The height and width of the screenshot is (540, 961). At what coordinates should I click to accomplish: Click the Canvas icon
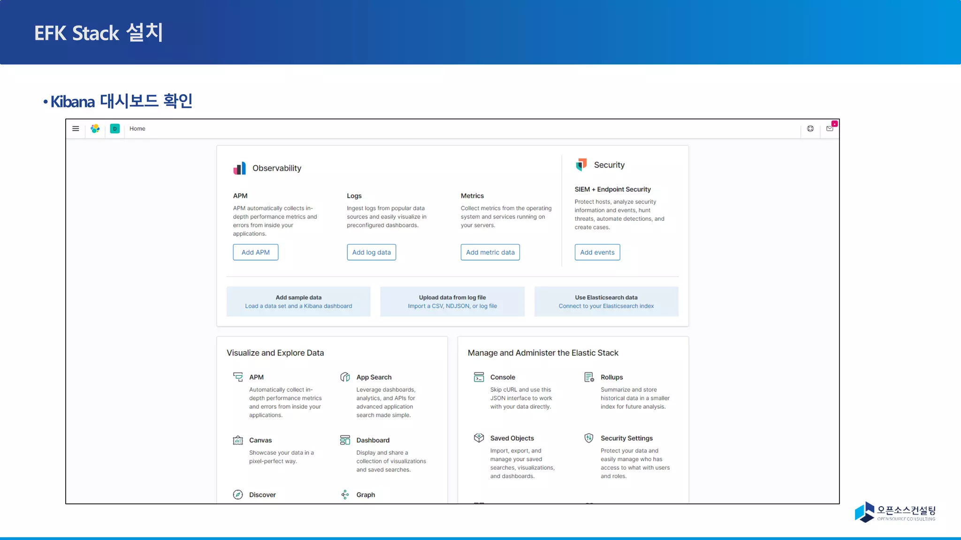(x=238, y=440)
